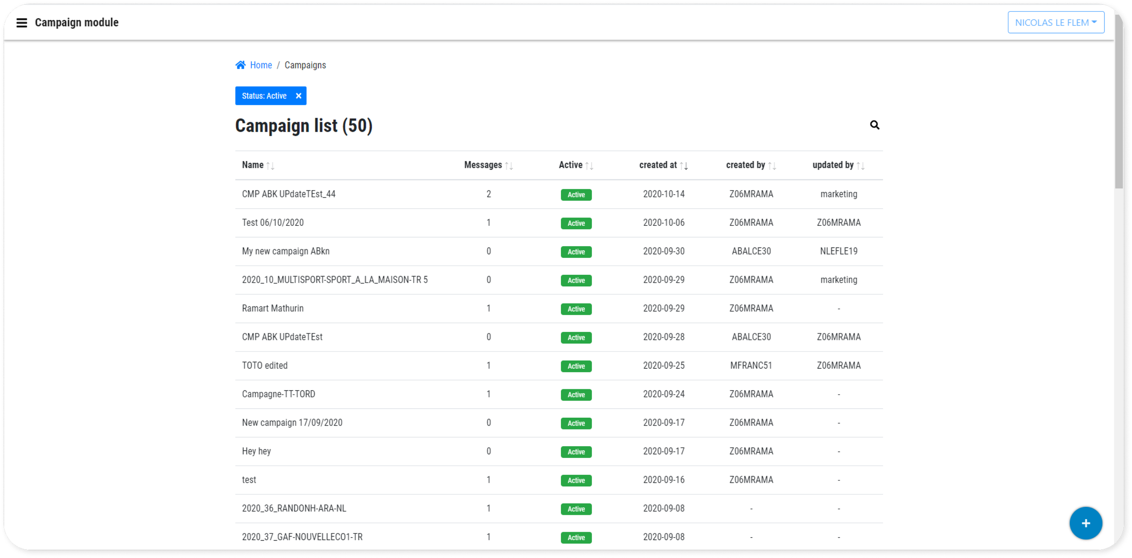
Task: Open the campaign search magnifier
Action: [x=874, y=125]
